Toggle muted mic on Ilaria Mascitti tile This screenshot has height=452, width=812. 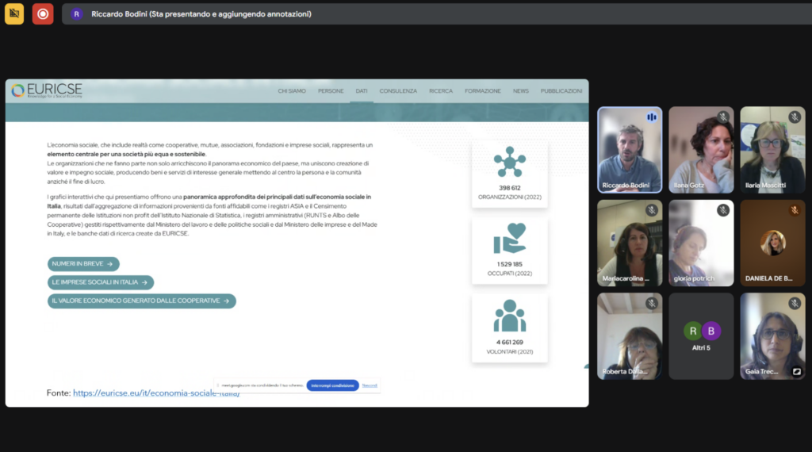tap(794, 117)
